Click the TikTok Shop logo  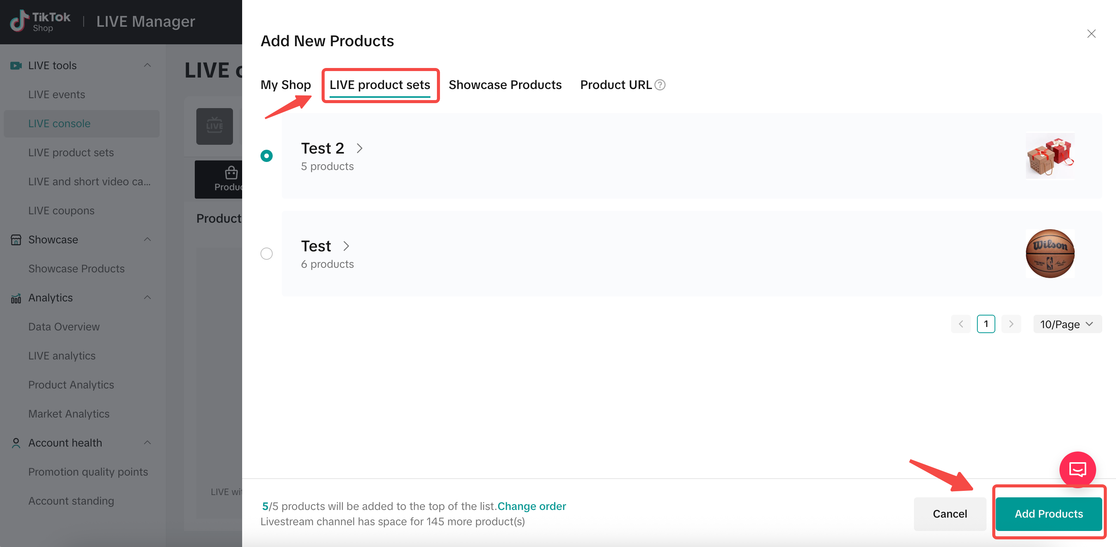pos(40,21)
